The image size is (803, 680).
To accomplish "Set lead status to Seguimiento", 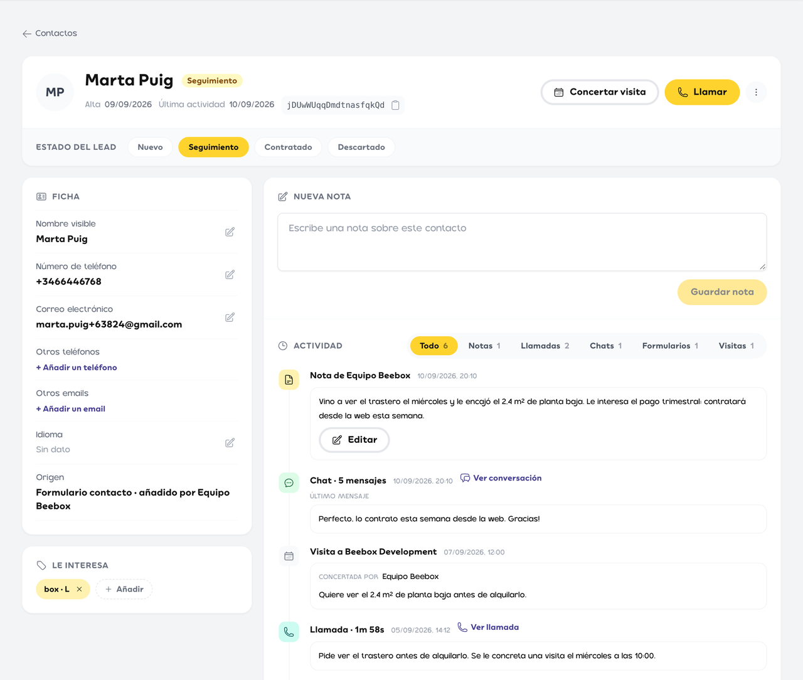I will tap(213, 147).
